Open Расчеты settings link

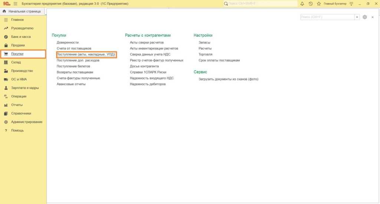pos(205,48)
